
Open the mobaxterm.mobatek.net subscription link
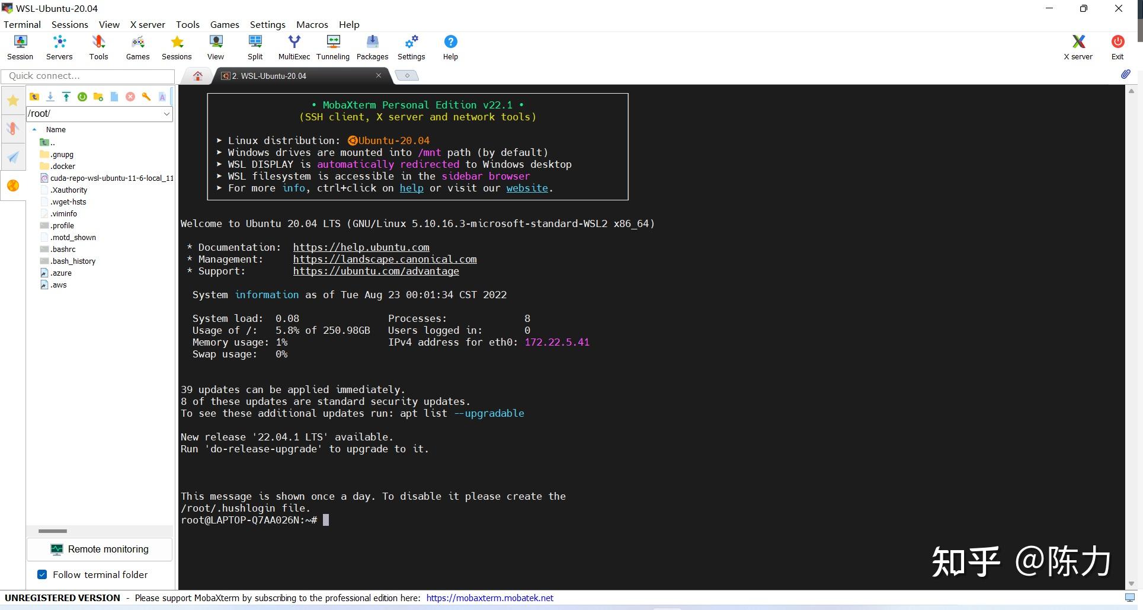coord(489,598)
